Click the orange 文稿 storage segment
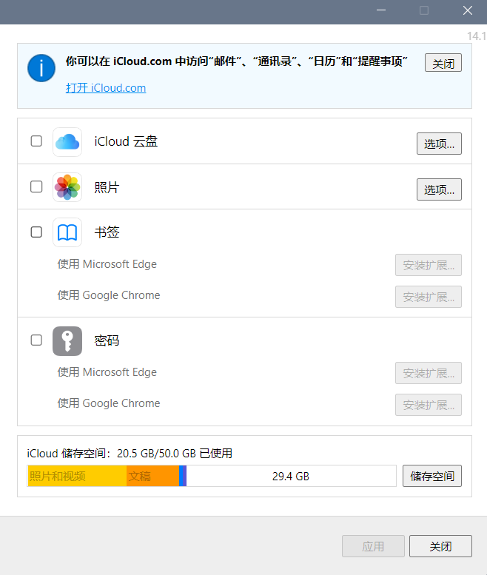 click(x=152, y=476)
